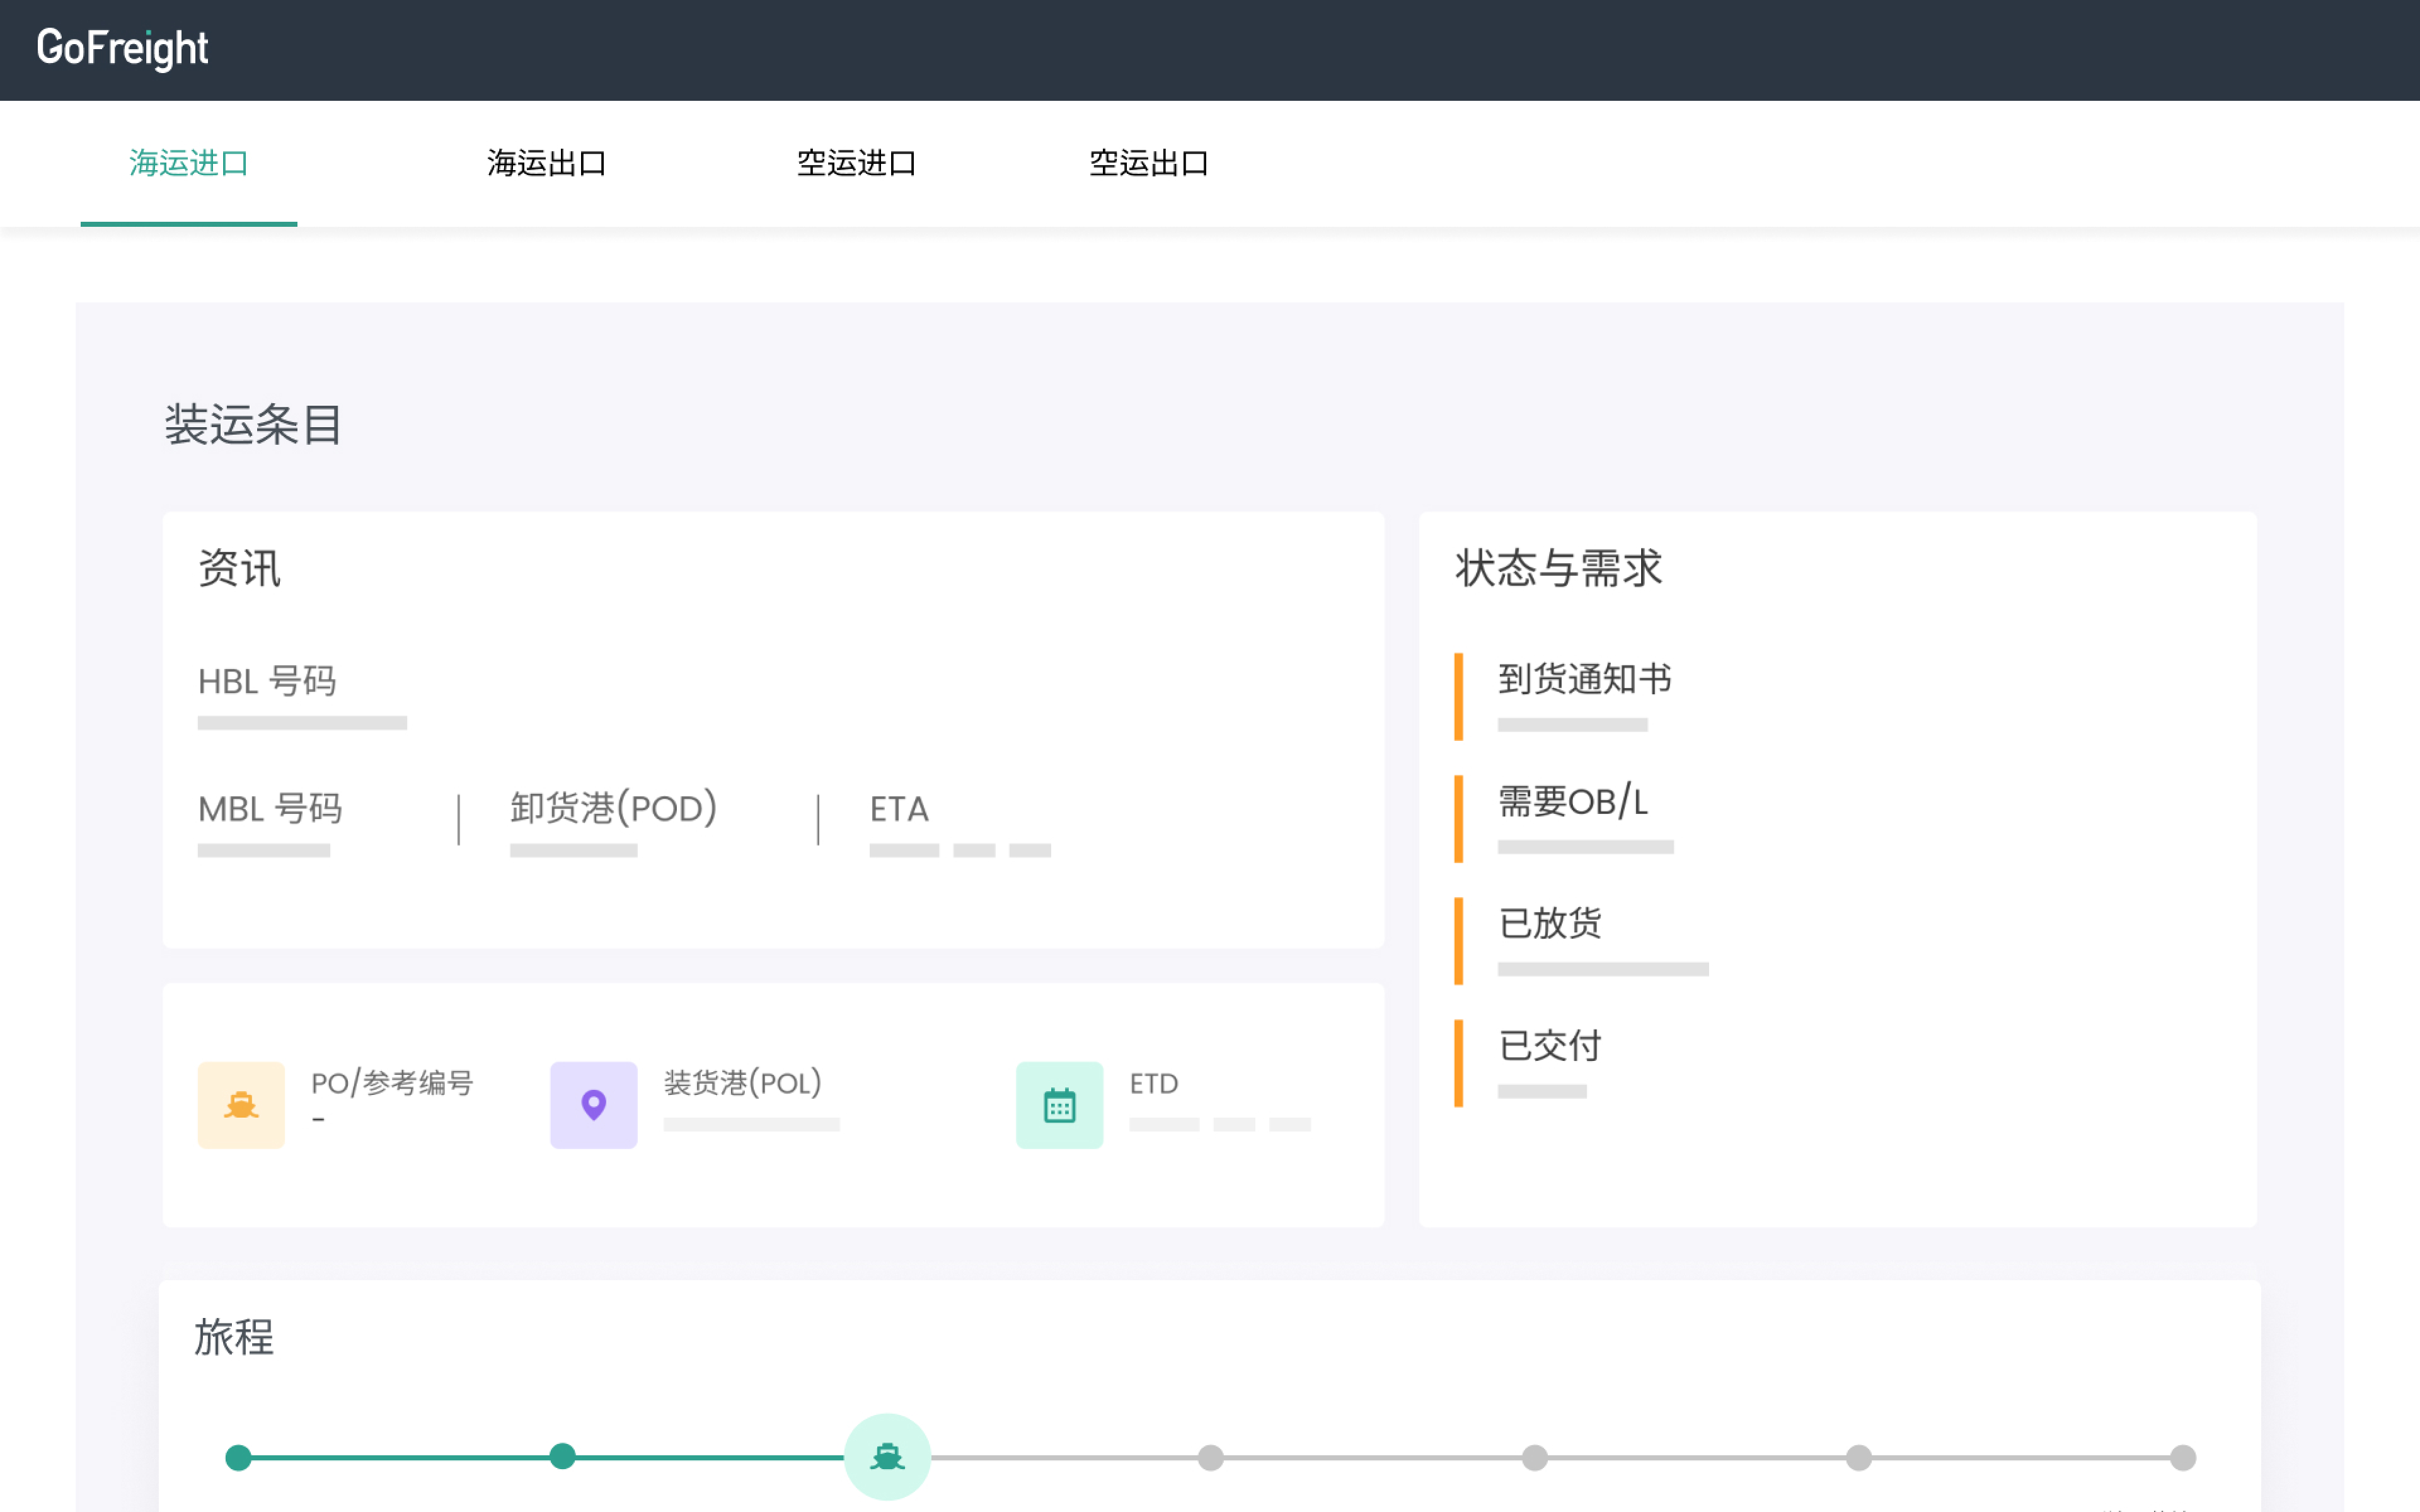The height and width of the screenshot is (1512, 2420).
Task: Click the MBL 号码 label
Action: [x=270, y=808]
